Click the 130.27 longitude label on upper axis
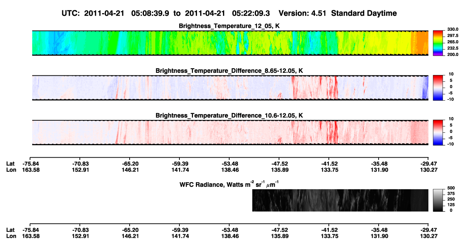This screenshot has width=476, height=244. point(428,170)
